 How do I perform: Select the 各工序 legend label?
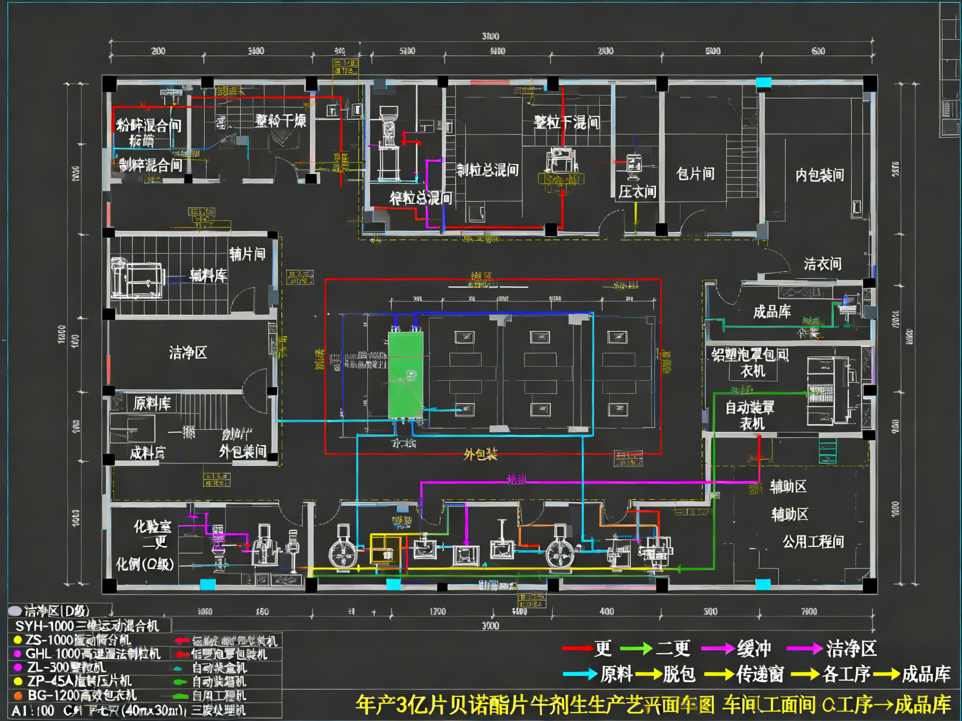coord(846,675)
